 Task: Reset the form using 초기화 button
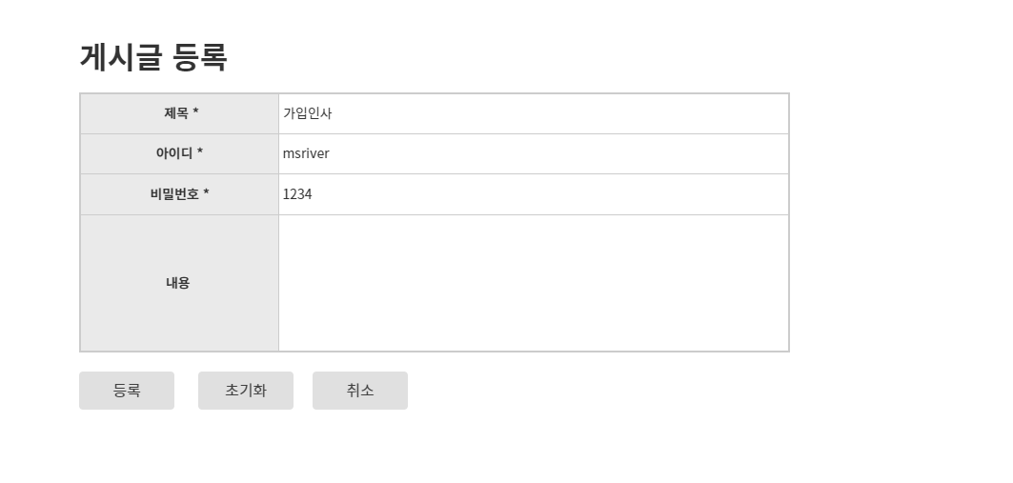246,391
